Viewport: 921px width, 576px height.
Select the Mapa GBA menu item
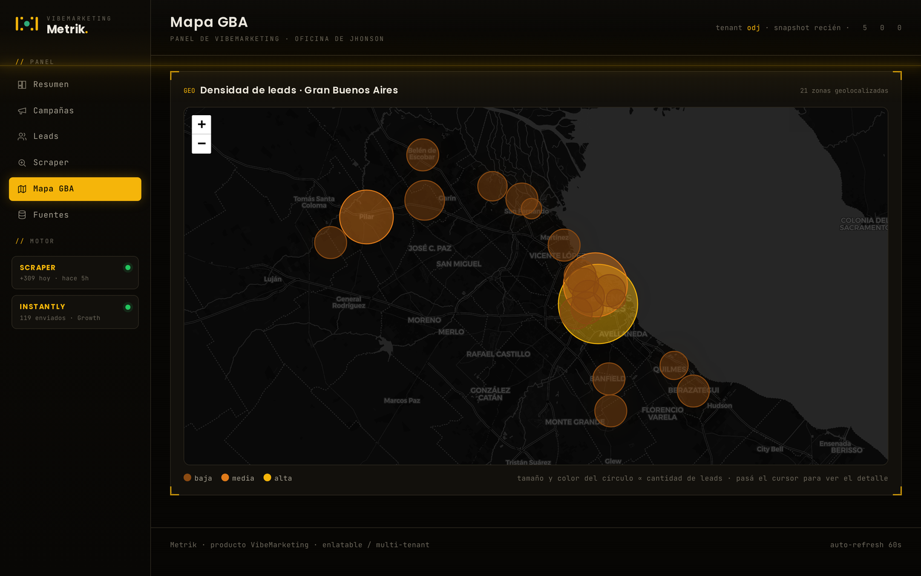pyautogui.click(x=75, y=189)
